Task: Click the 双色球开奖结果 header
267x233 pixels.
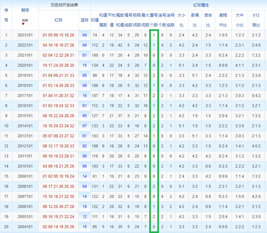Action: tap(64, 5)
